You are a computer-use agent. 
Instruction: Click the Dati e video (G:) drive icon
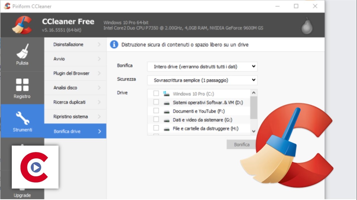click(x=167, y=120)
